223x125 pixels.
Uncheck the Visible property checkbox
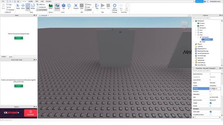[x=210, y=103]
